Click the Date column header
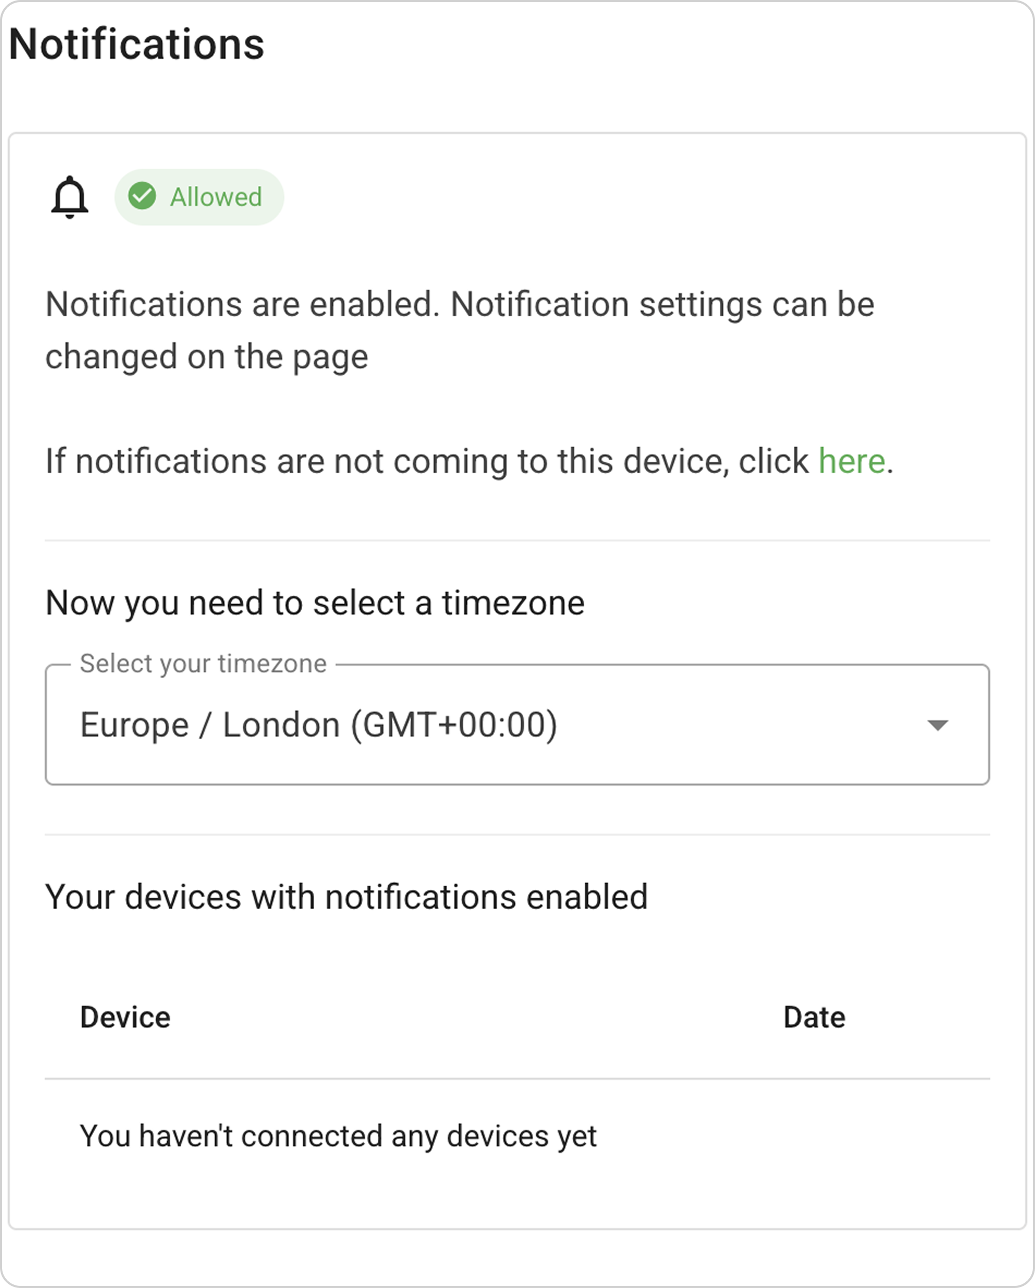The image size is (1035, 1288). (814, 1017)
